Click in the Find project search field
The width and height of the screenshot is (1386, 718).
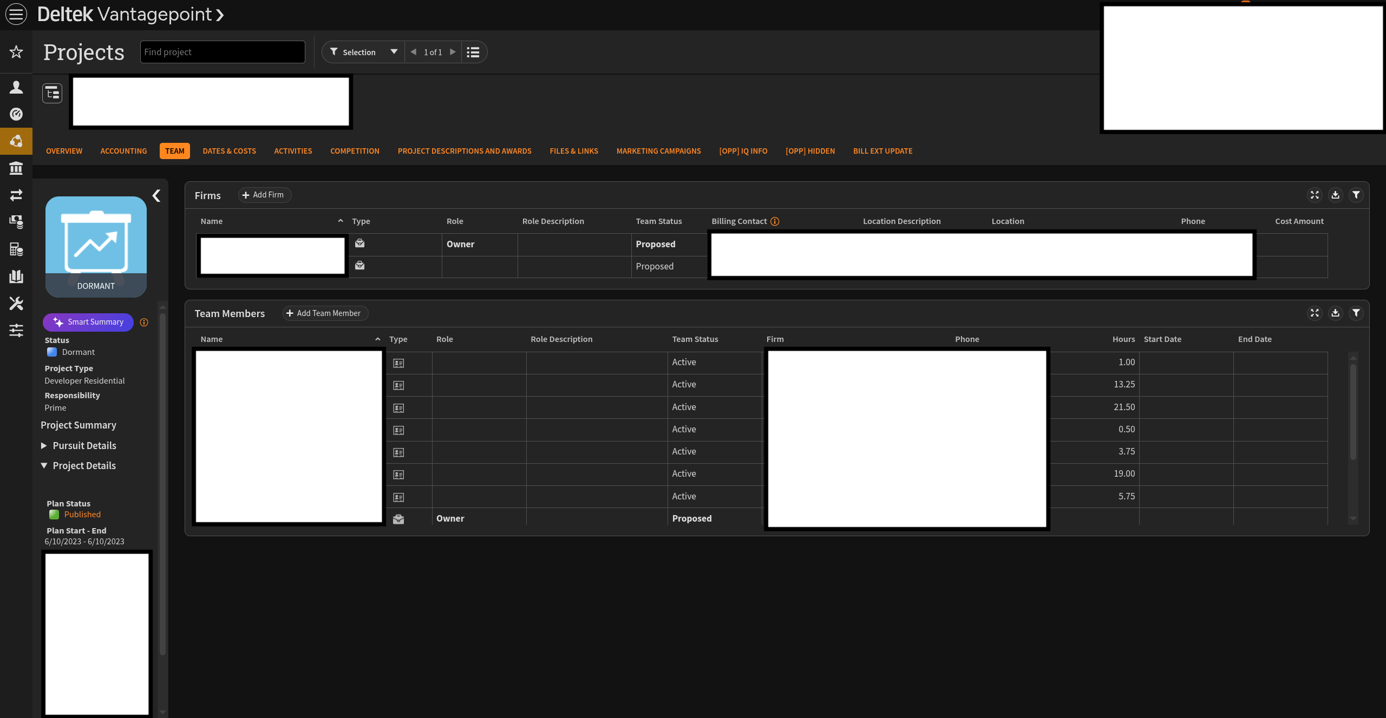[222, 52]
